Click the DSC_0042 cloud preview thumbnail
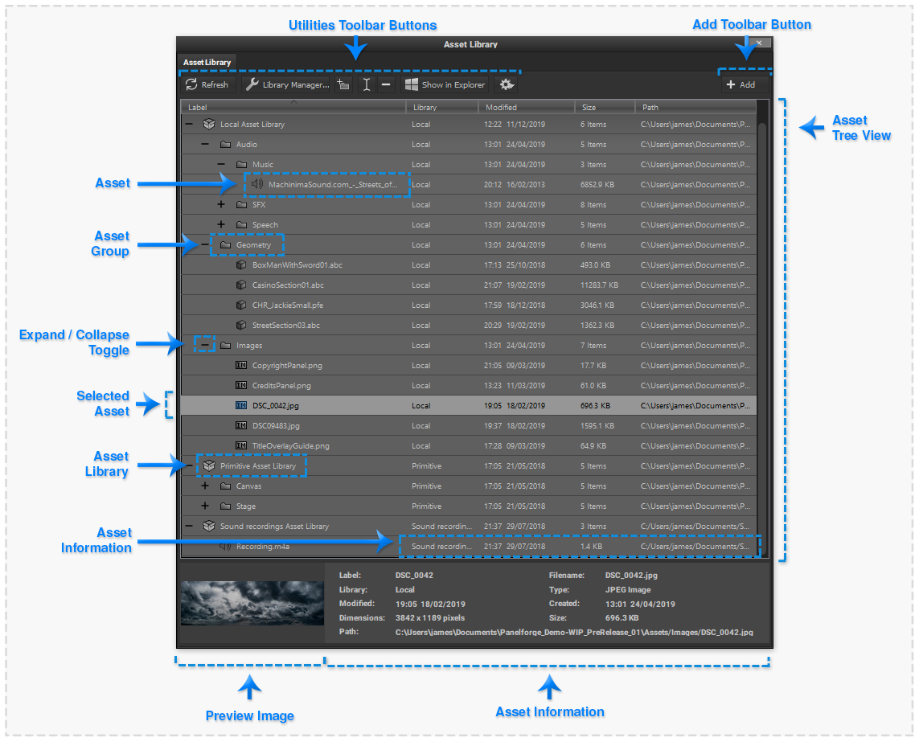919x742 pixels. [252, 603]
